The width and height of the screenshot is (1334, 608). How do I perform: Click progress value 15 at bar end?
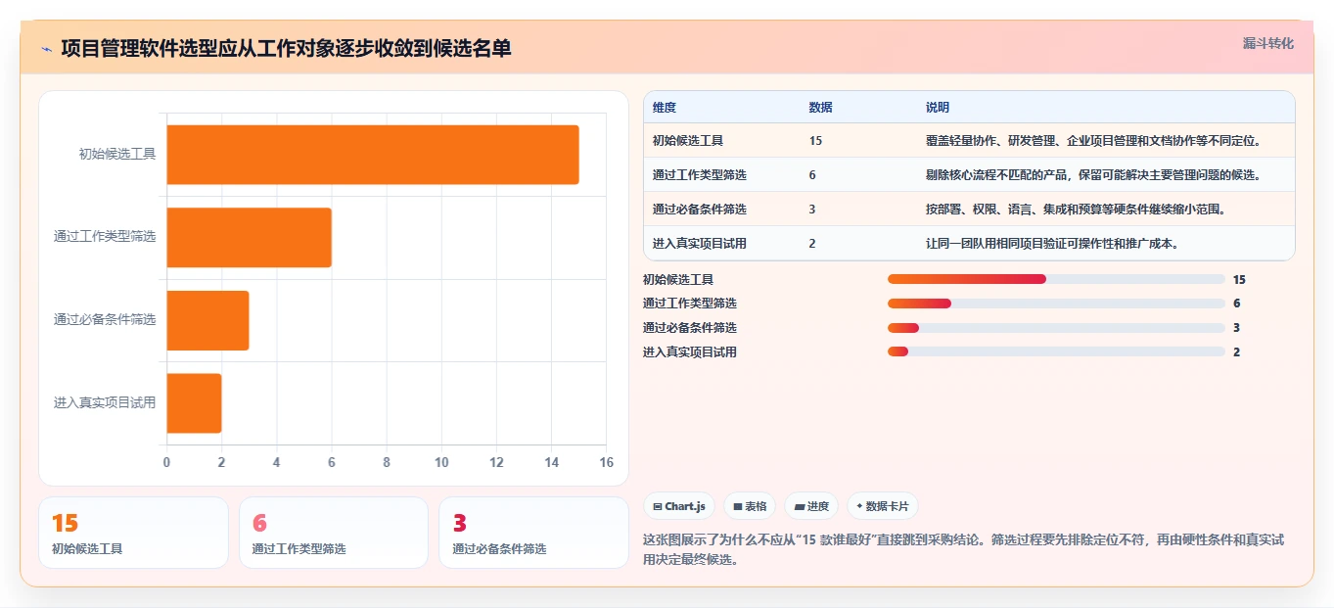coord(1239,279)
